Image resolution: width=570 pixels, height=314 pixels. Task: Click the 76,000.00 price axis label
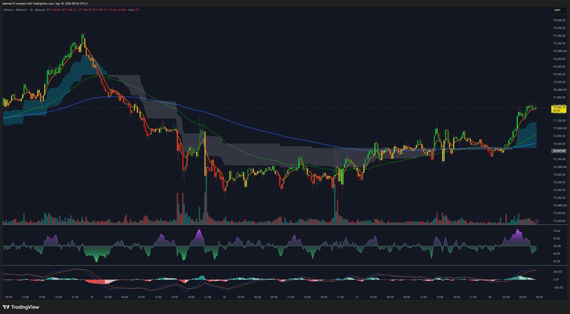559,167
